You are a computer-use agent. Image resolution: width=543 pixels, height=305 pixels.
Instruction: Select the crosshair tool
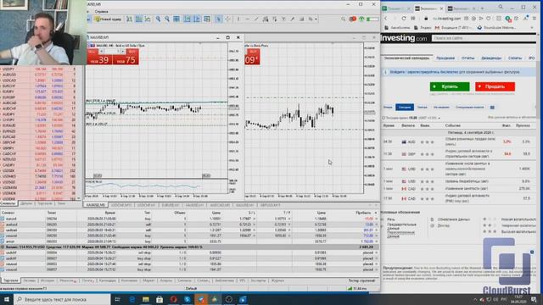click(227, 19)
